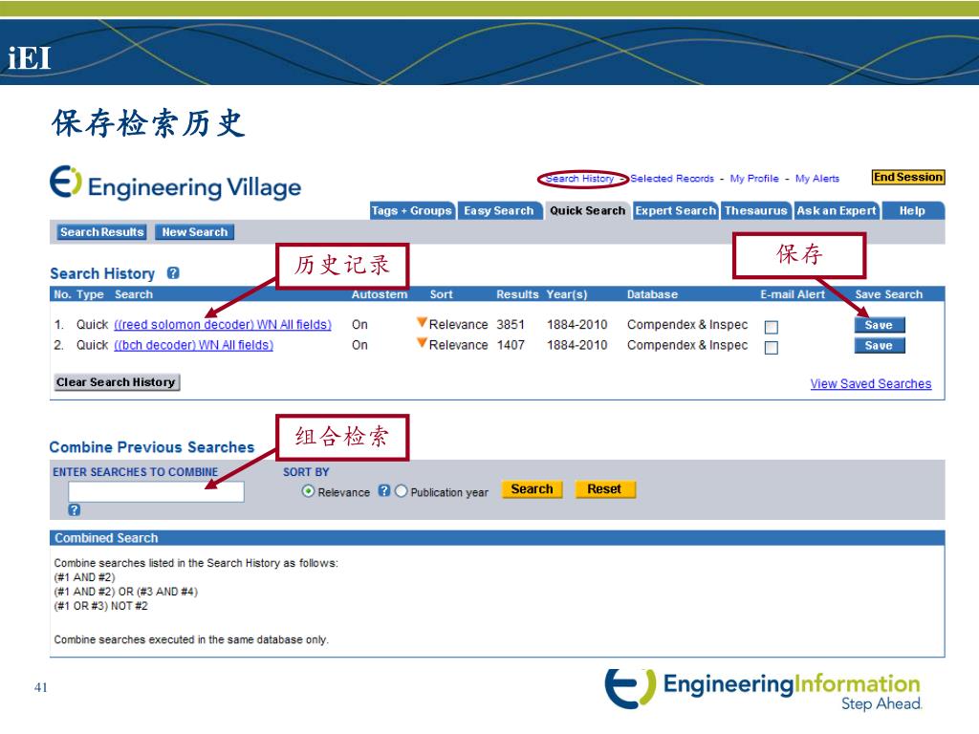Click the Autostem column header
979x734 pixels.
click(380, 294)
